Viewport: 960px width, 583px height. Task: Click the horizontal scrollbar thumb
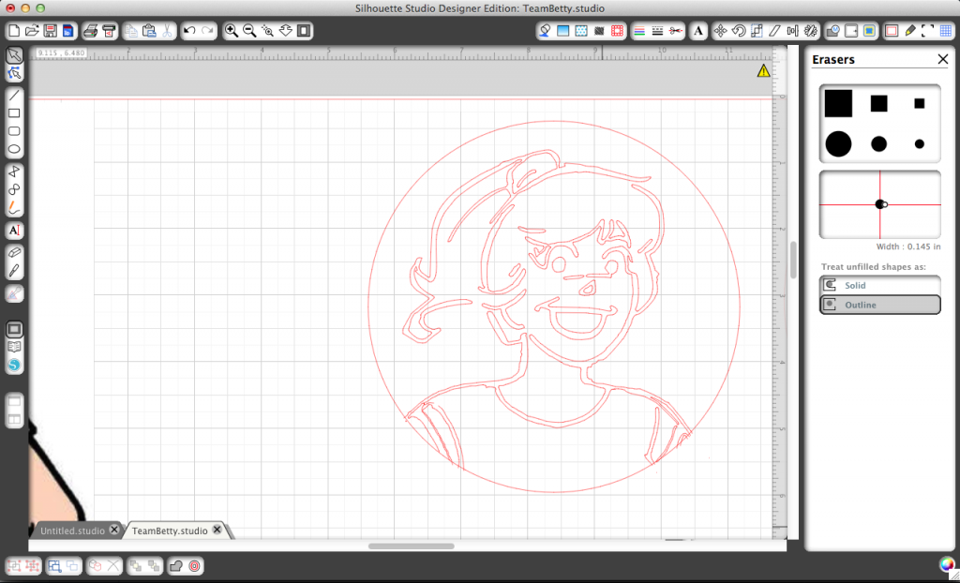pyautogui.click(x=412, y=546)
